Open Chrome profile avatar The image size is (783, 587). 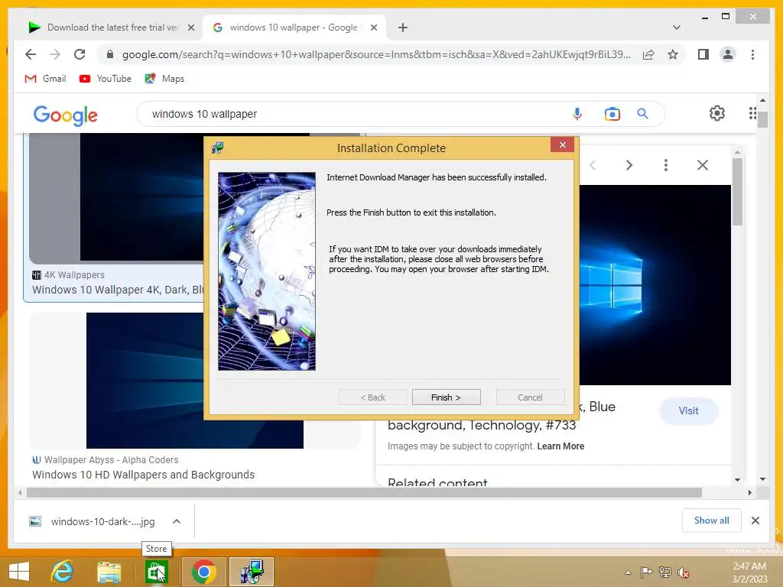(728, 54)
